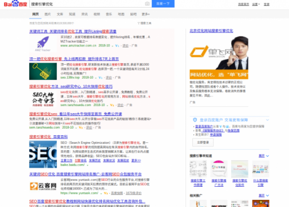
Task: Open the blue SEO 百度百科 thumbnail
Action: point(43,155)
